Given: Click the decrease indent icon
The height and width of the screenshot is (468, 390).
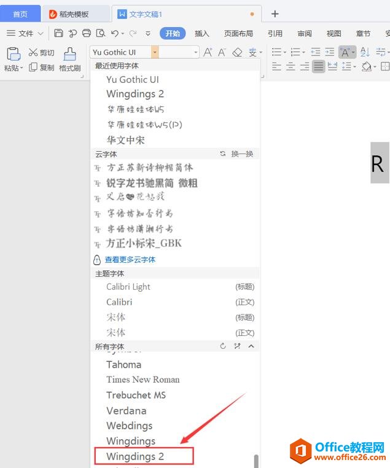Looking at the screenshot, I should (x=316, y=52).
